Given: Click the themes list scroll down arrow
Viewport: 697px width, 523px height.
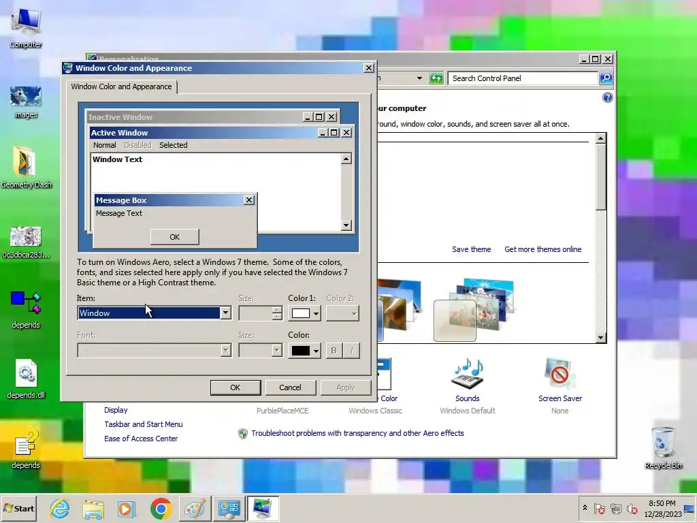Looking at the screenshot, I should coord(600,338).
